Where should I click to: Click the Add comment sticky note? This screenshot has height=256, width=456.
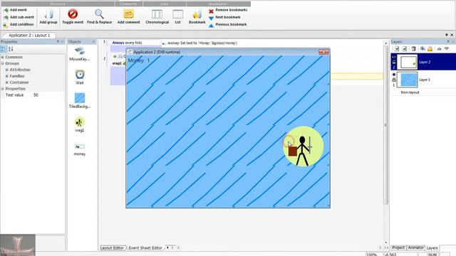click(x=128, y=14)
